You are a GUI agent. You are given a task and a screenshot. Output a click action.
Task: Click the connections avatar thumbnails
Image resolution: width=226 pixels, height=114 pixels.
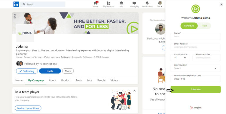20,64
